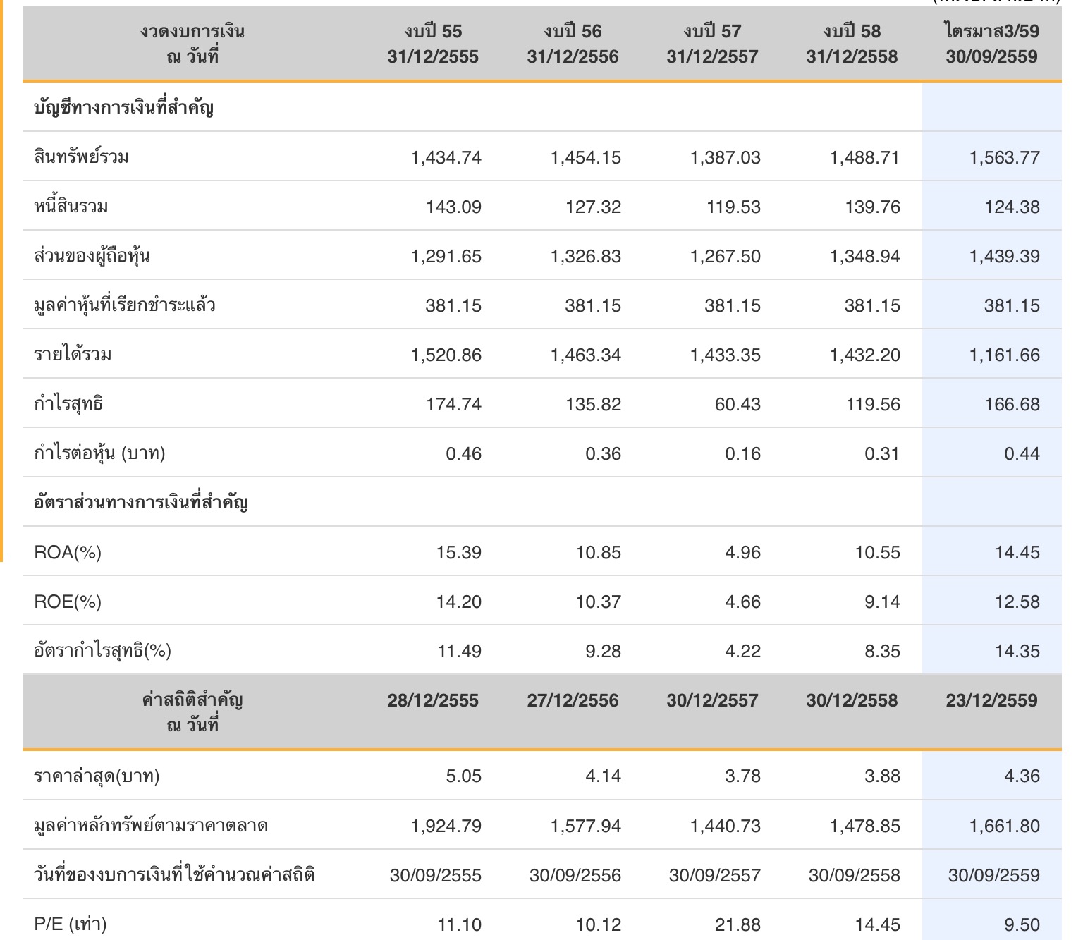Click revenue value 1,463.34
The image size is (1083, 940).
pyautogui.click(x=586, y=355)
